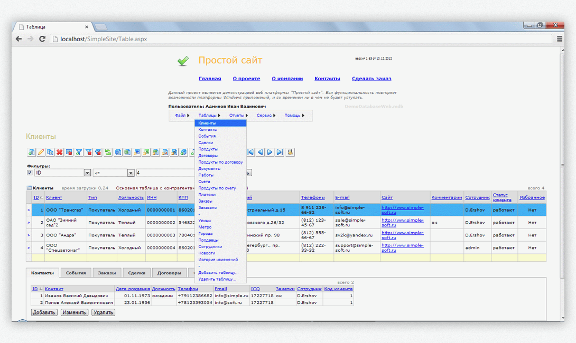
Task: Go to last record navigation icon
Action: point(280,153)
